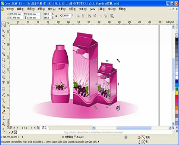This screenshot has height=145, width=179.
Task: Select the Crop tool
Action: point(4,37)
